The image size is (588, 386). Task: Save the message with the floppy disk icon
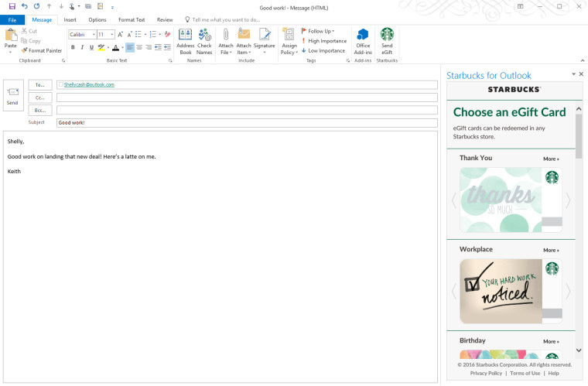(x=12, y=6)
